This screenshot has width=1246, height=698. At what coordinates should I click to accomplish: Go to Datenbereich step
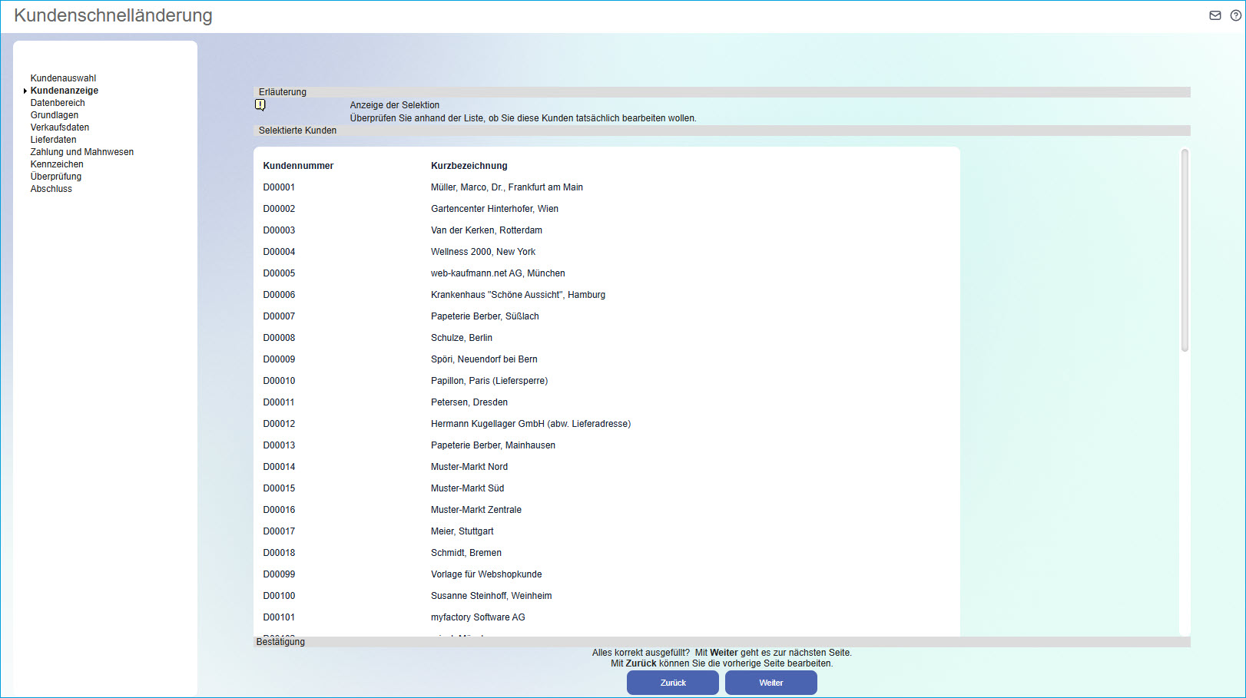pyautogui.click(x=58, y=103)
